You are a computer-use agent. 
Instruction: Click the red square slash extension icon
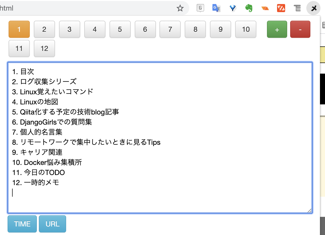coord(281,8)
